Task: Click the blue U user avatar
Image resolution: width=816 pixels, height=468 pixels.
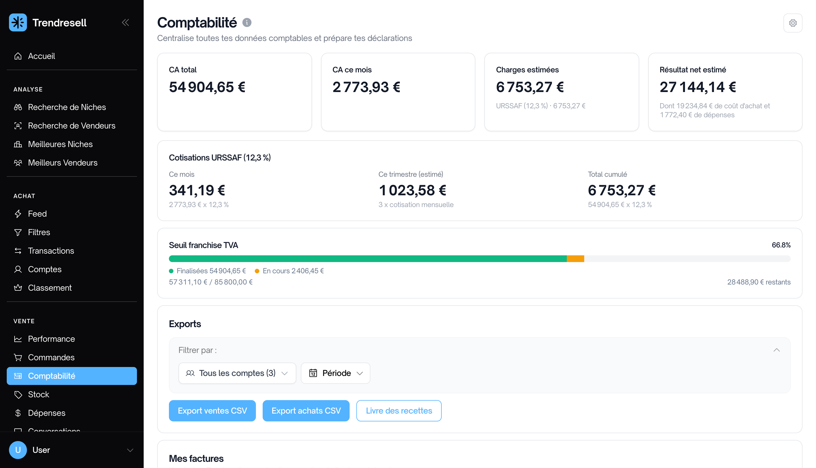Action: point(18,450)
